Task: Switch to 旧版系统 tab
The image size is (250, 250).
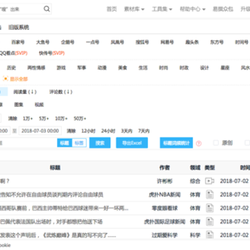Action: coord(19,28)
